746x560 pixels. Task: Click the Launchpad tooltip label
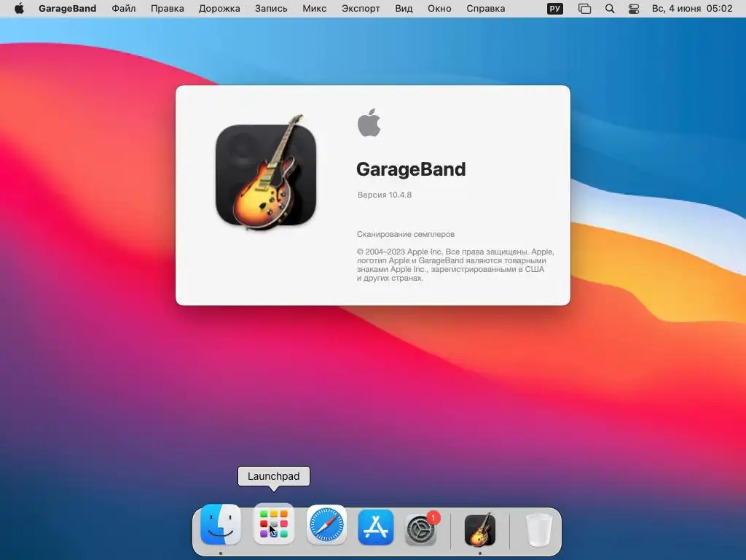274,476
